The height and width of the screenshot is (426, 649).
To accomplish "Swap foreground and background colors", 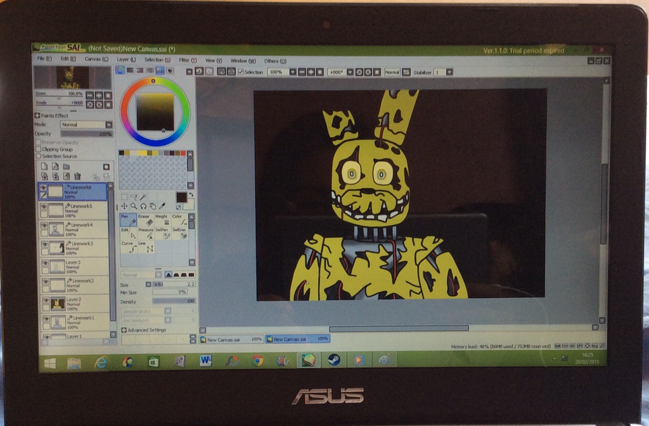I will (191, 194).
